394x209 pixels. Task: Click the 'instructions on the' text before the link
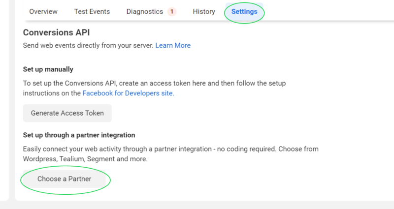(x=52, y=93)
